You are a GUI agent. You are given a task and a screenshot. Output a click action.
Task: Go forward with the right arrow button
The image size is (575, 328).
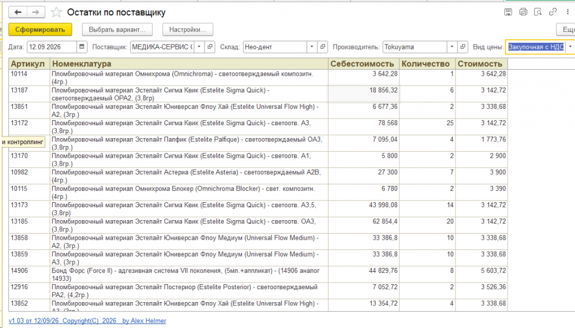click(x=35, y=12)
